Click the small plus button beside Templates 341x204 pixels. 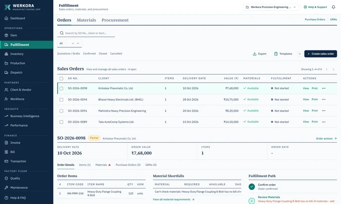point(299,54)
